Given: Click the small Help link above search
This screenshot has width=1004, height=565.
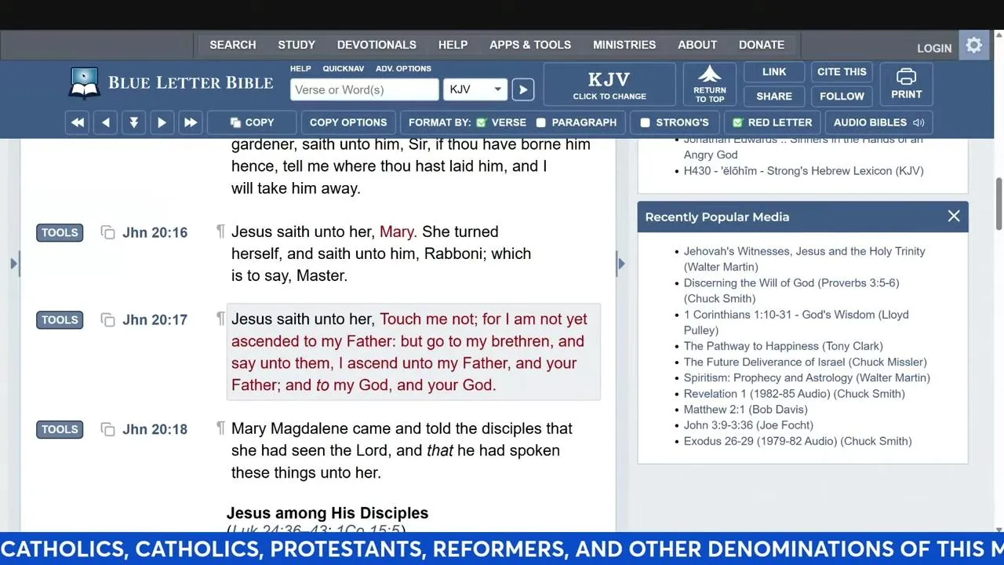Looking at the screenshot, I should pos(300,69).
